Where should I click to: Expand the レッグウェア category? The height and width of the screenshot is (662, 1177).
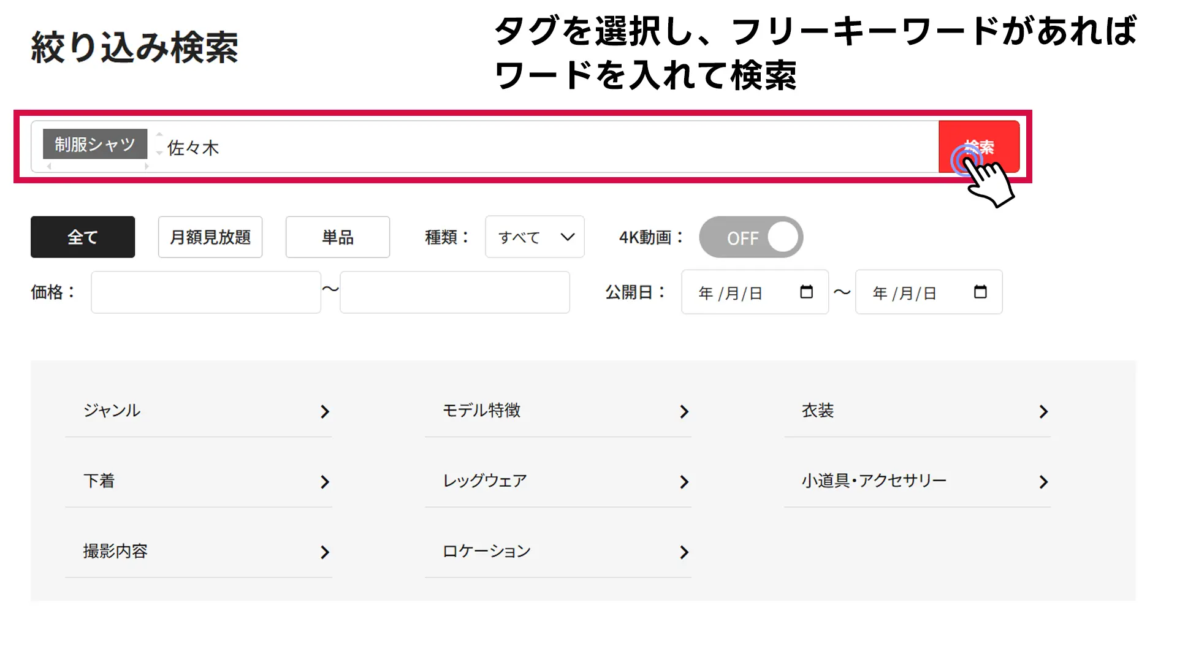click(558, 481)
